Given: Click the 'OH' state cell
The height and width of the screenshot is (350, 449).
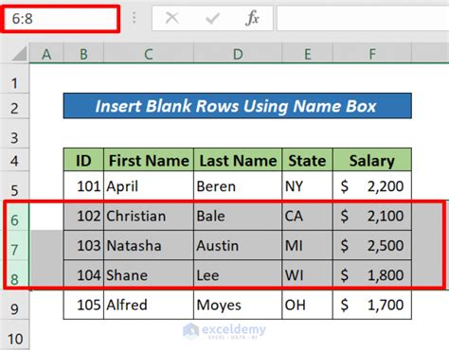Looking at the screenshot, I should point(307,305).
